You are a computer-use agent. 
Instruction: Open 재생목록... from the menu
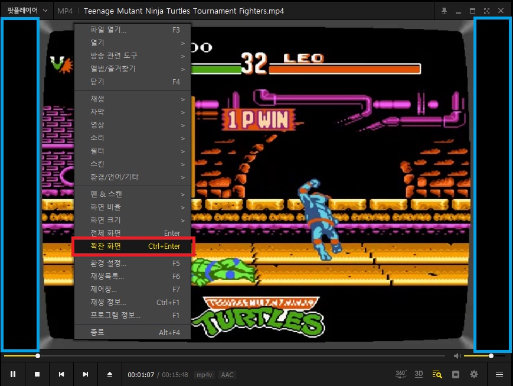132,277
